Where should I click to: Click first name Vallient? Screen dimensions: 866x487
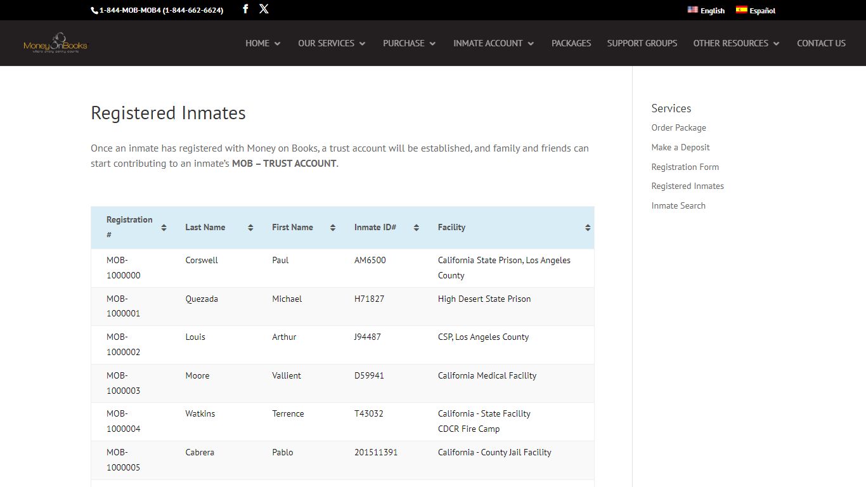287,375
